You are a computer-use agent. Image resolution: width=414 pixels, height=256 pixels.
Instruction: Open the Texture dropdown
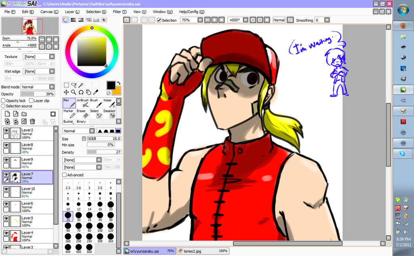coord(38,57)
